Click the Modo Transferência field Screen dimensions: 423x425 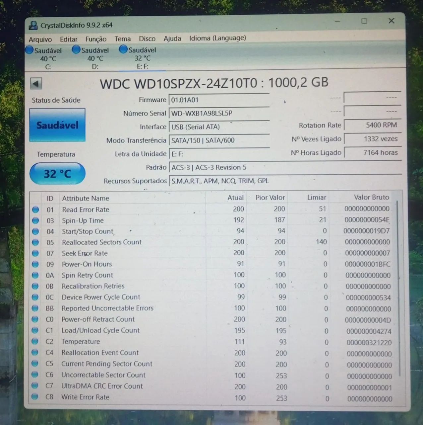coord(219,140)
